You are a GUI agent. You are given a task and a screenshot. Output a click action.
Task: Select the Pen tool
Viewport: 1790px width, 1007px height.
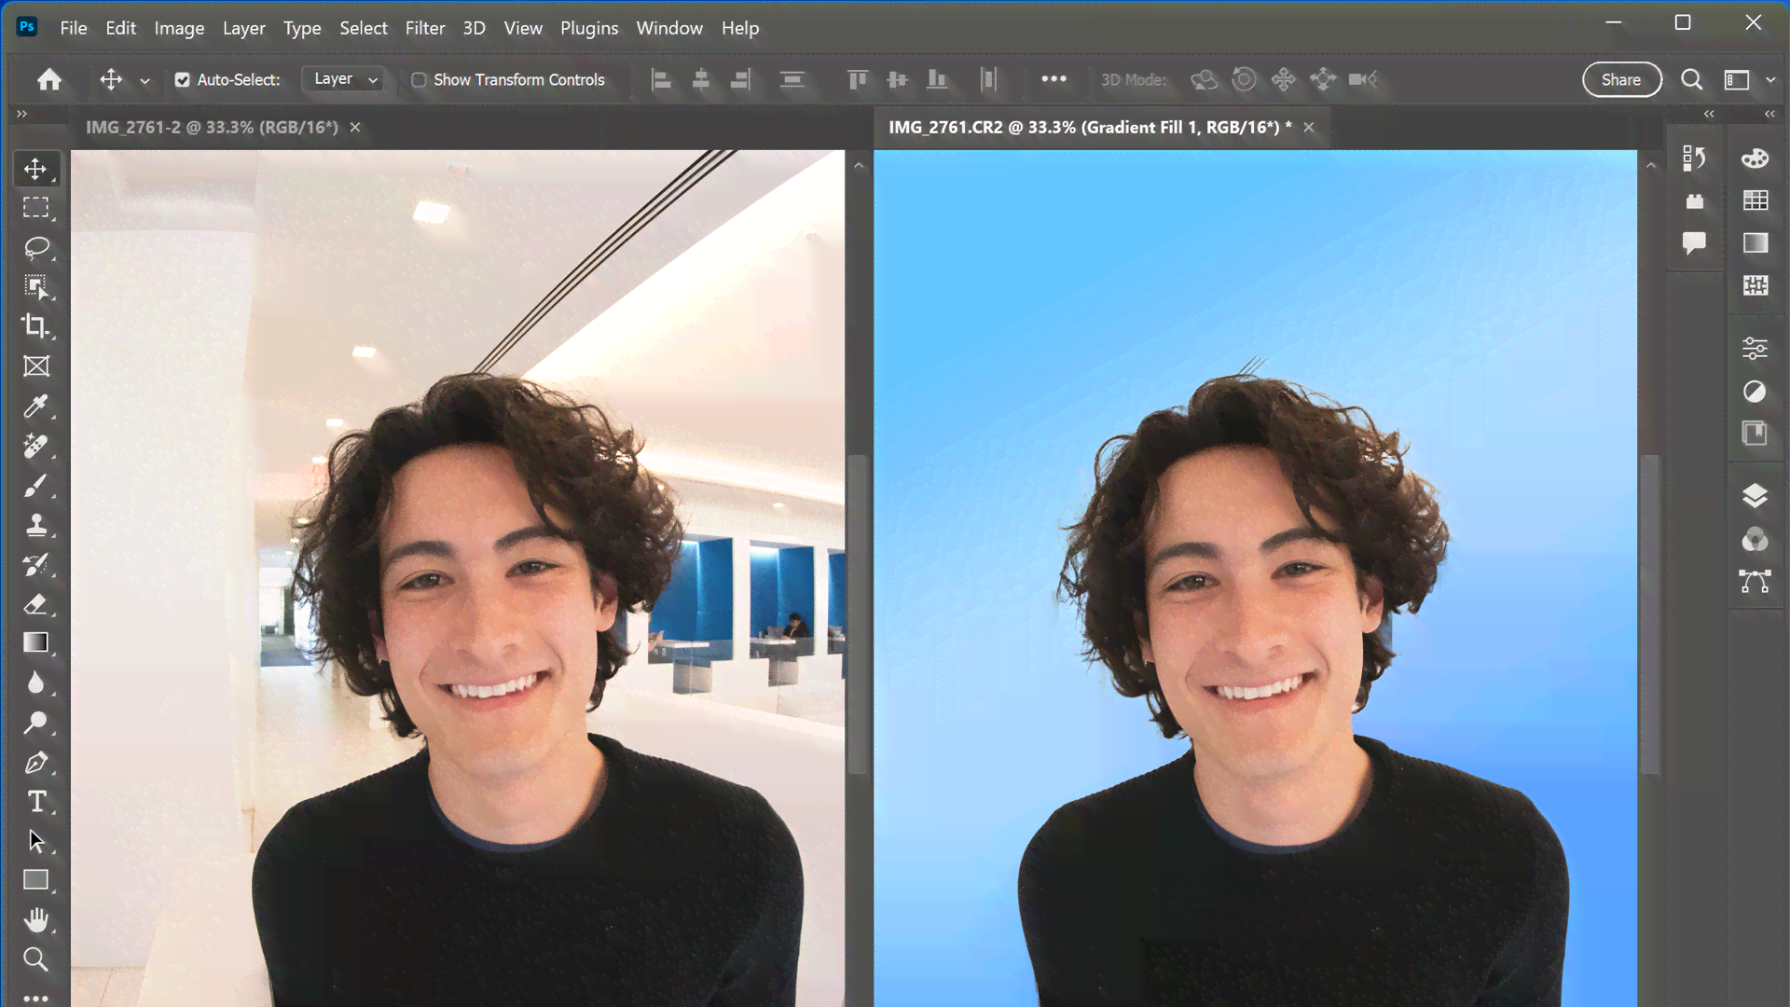tap(35, 763)
